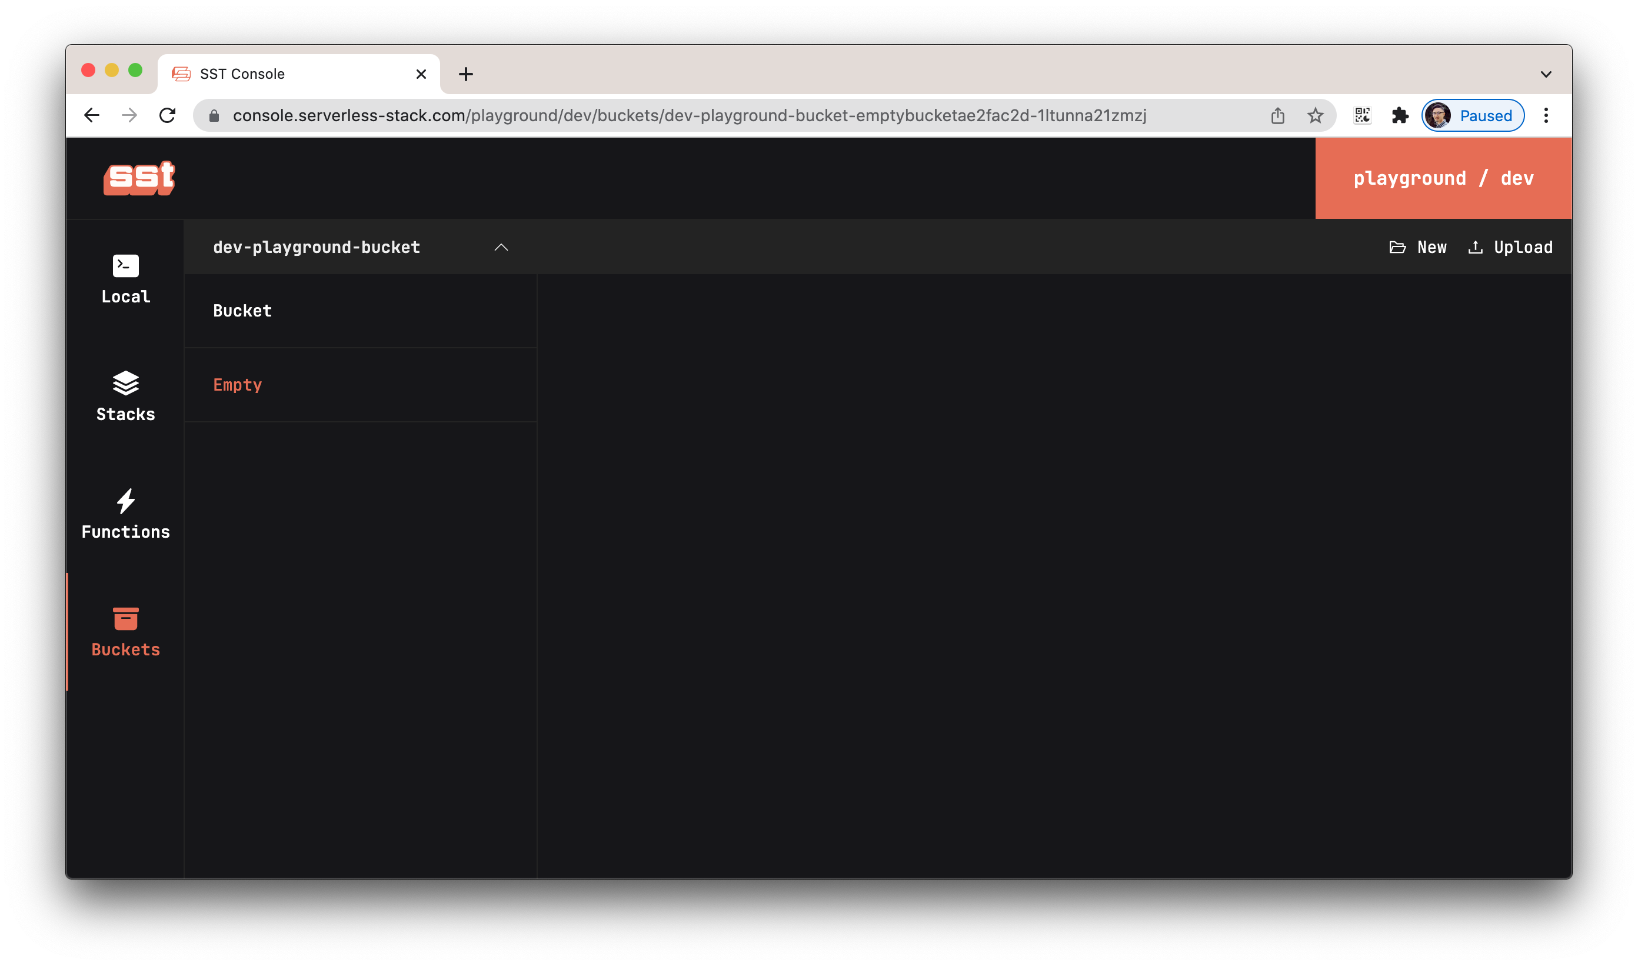Share this page via the share icon
The image size is (1638, 966).
(1277, 115)
